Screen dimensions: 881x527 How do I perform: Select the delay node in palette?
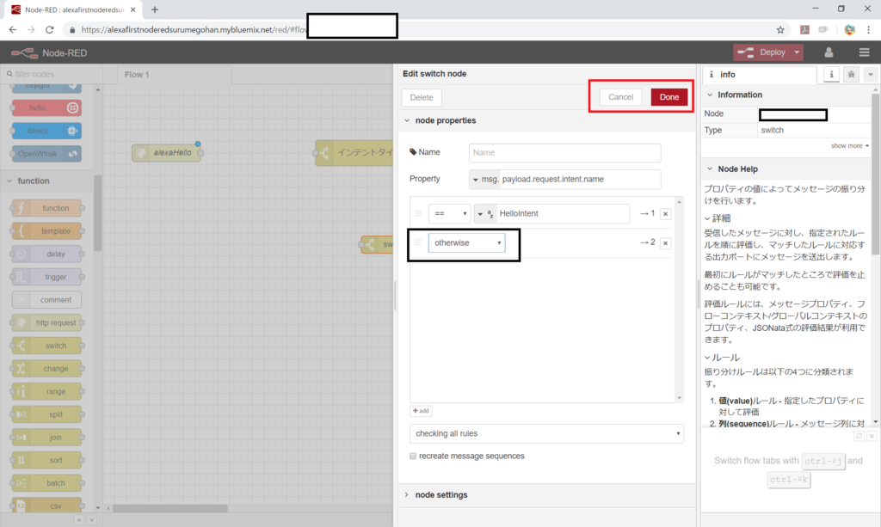[x=46, y=254]
